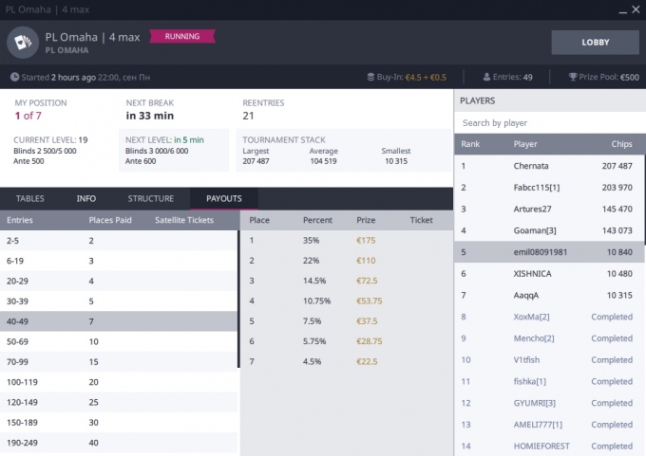
Task: Select the 190-249 entries row
Action: pyautogui.click(x=119, y=443)
